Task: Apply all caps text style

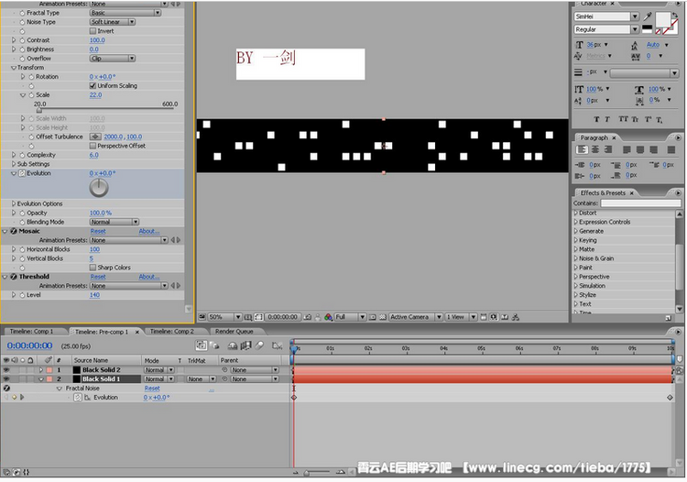Action: coord(623,119)
